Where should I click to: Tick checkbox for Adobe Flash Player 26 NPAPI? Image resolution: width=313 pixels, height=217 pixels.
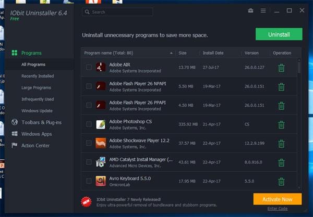89,86
